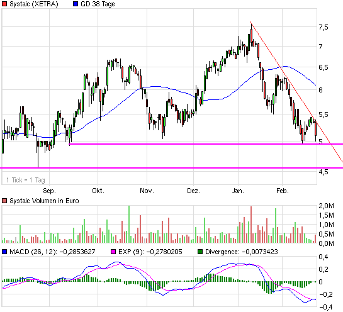The image size is (343, 312).
Task: Click the tallest green October volume bar
Action: click(x=129, y=224)
